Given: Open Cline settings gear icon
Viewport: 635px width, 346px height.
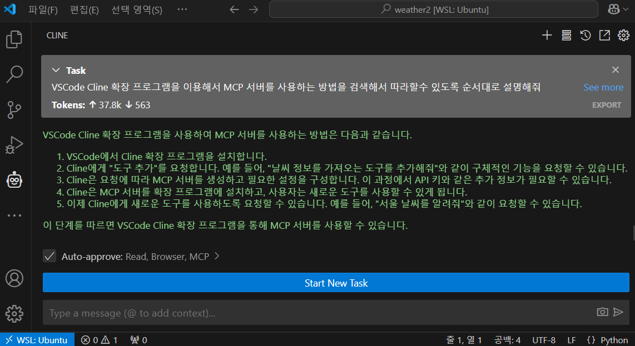Looking at the screenshot, I should pos(623,35).
